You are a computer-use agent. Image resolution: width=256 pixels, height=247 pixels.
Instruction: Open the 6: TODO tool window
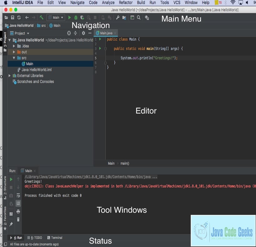point(35,238)
